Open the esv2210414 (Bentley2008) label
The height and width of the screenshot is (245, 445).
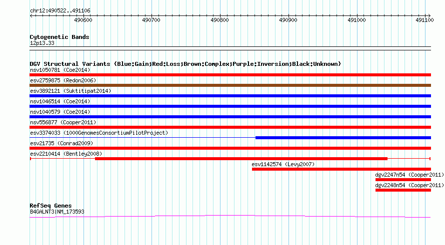(x=66, y=154)
